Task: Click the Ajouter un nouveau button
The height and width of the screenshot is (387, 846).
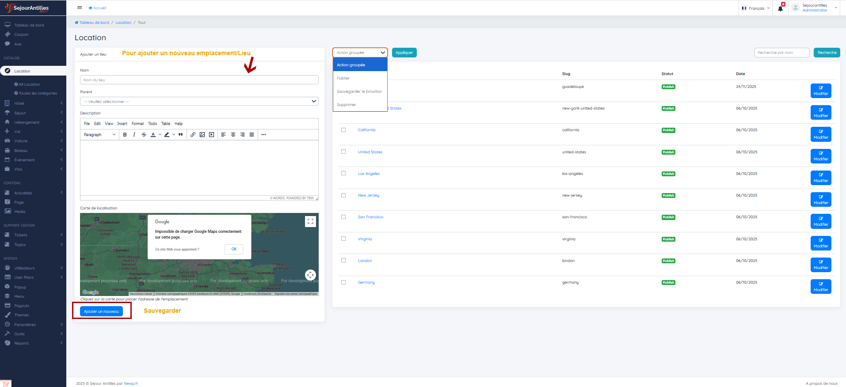Action: [101, 311]
